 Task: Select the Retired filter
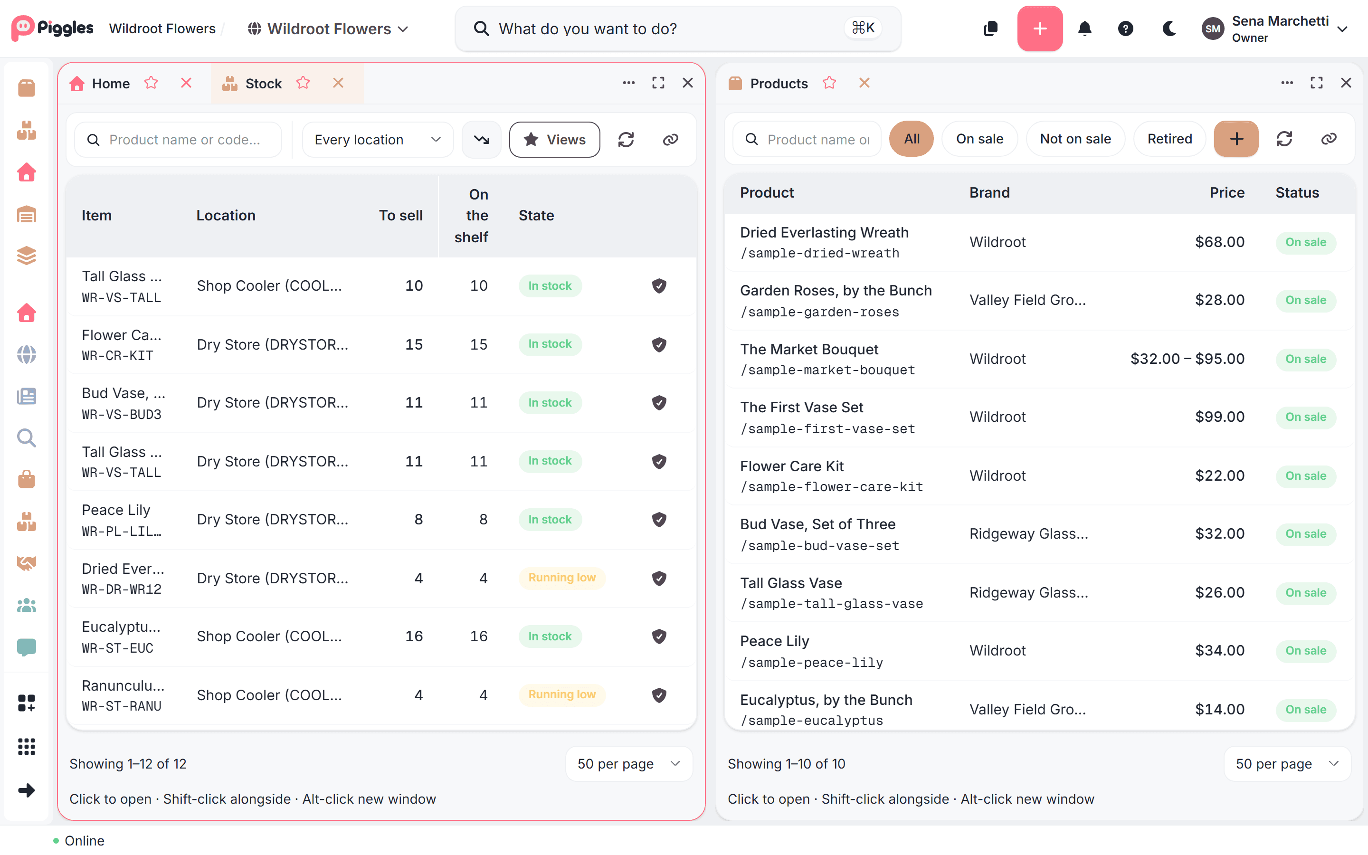point(1169,139)
